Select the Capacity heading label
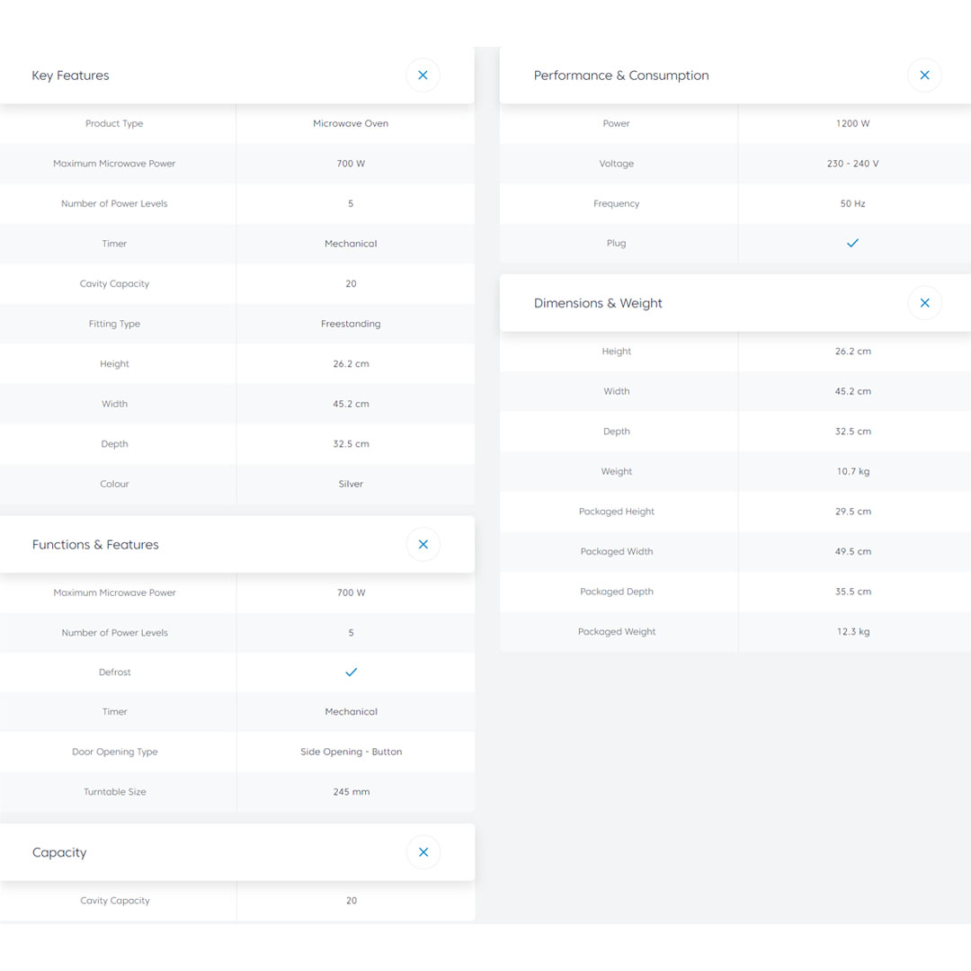Image resolution: width=971 pixels, height=971 pixels. coord(59,852)
